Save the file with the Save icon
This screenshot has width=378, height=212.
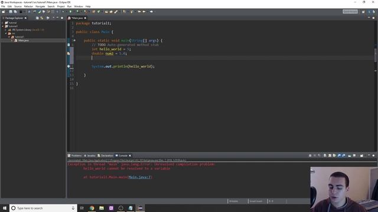coord(11,12)
